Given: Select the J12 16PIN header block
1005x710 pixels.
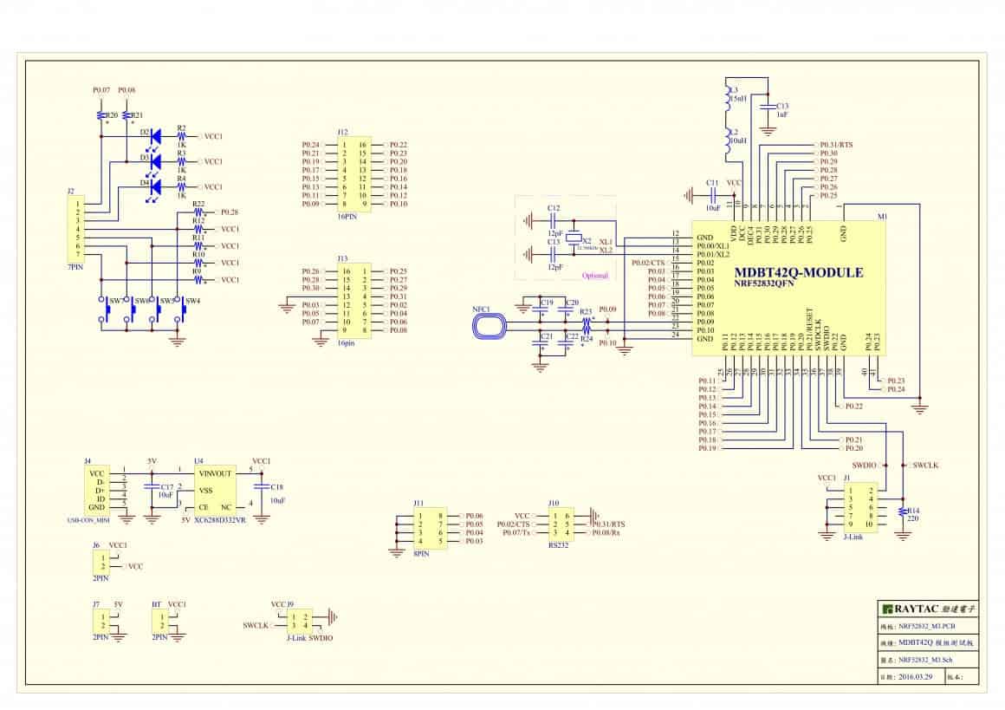Looking at the screenshot, I should tap(354, 174).
